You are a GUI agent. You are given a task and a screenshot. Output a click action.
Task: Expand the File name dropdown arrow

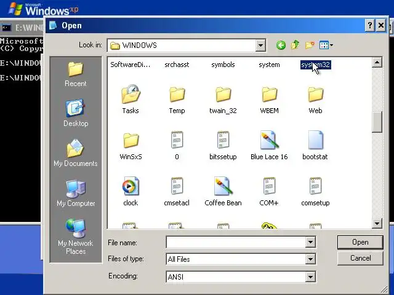pos(310,242)
